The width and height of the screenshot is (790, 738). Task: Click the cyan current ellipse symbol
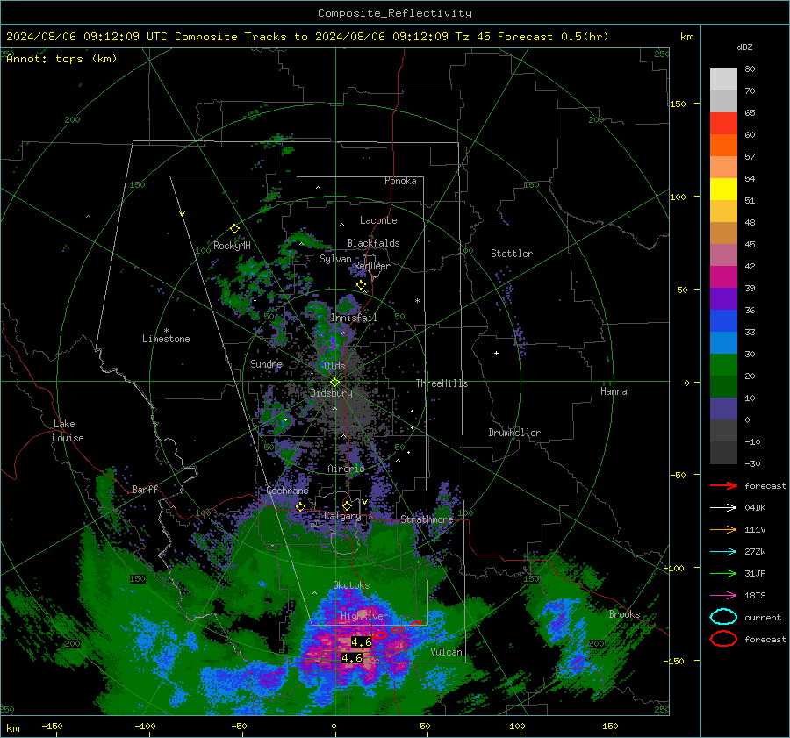coord(723,617)
